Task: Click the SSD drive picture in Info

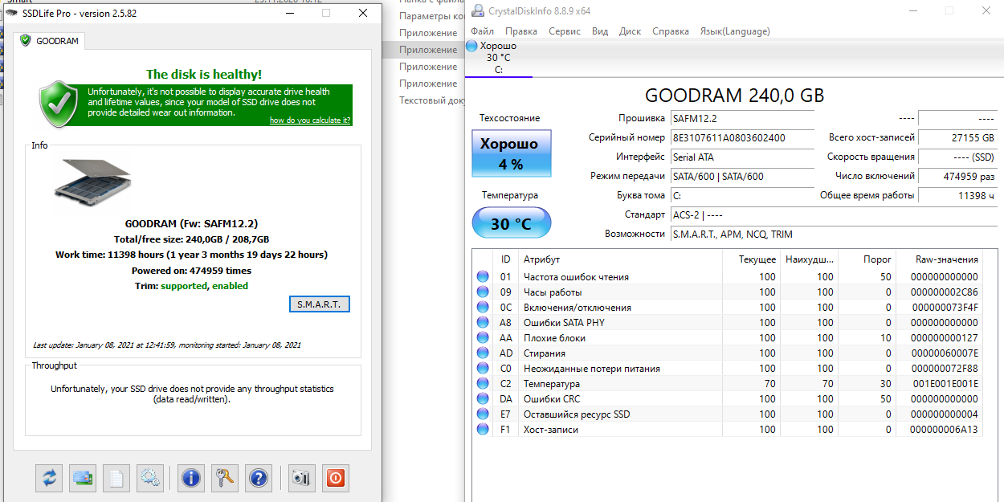Action: click(92, 181)
